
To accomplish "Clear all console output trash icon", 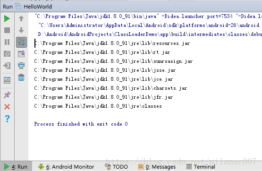I will [x=21, y=77].
